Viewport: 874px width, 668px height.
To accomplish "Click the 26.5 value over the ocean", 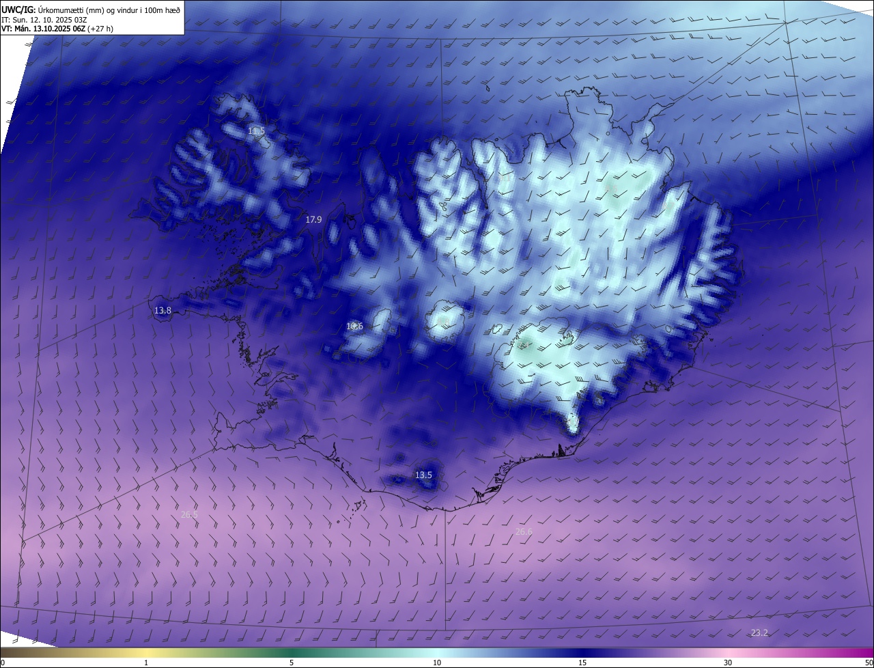I will [x=189, y=514].
